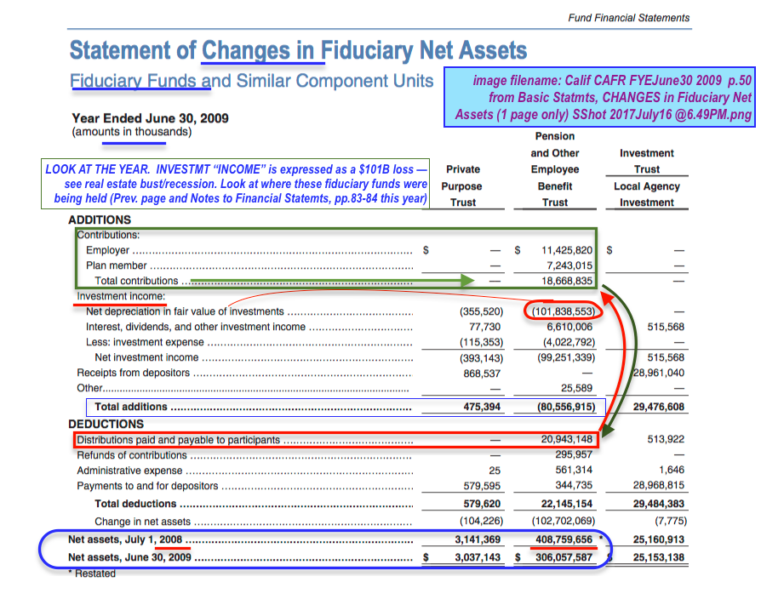Select the underlined 'Fiduciary Funds' subtitle text

pyautogui.click(x=140, y=82)
